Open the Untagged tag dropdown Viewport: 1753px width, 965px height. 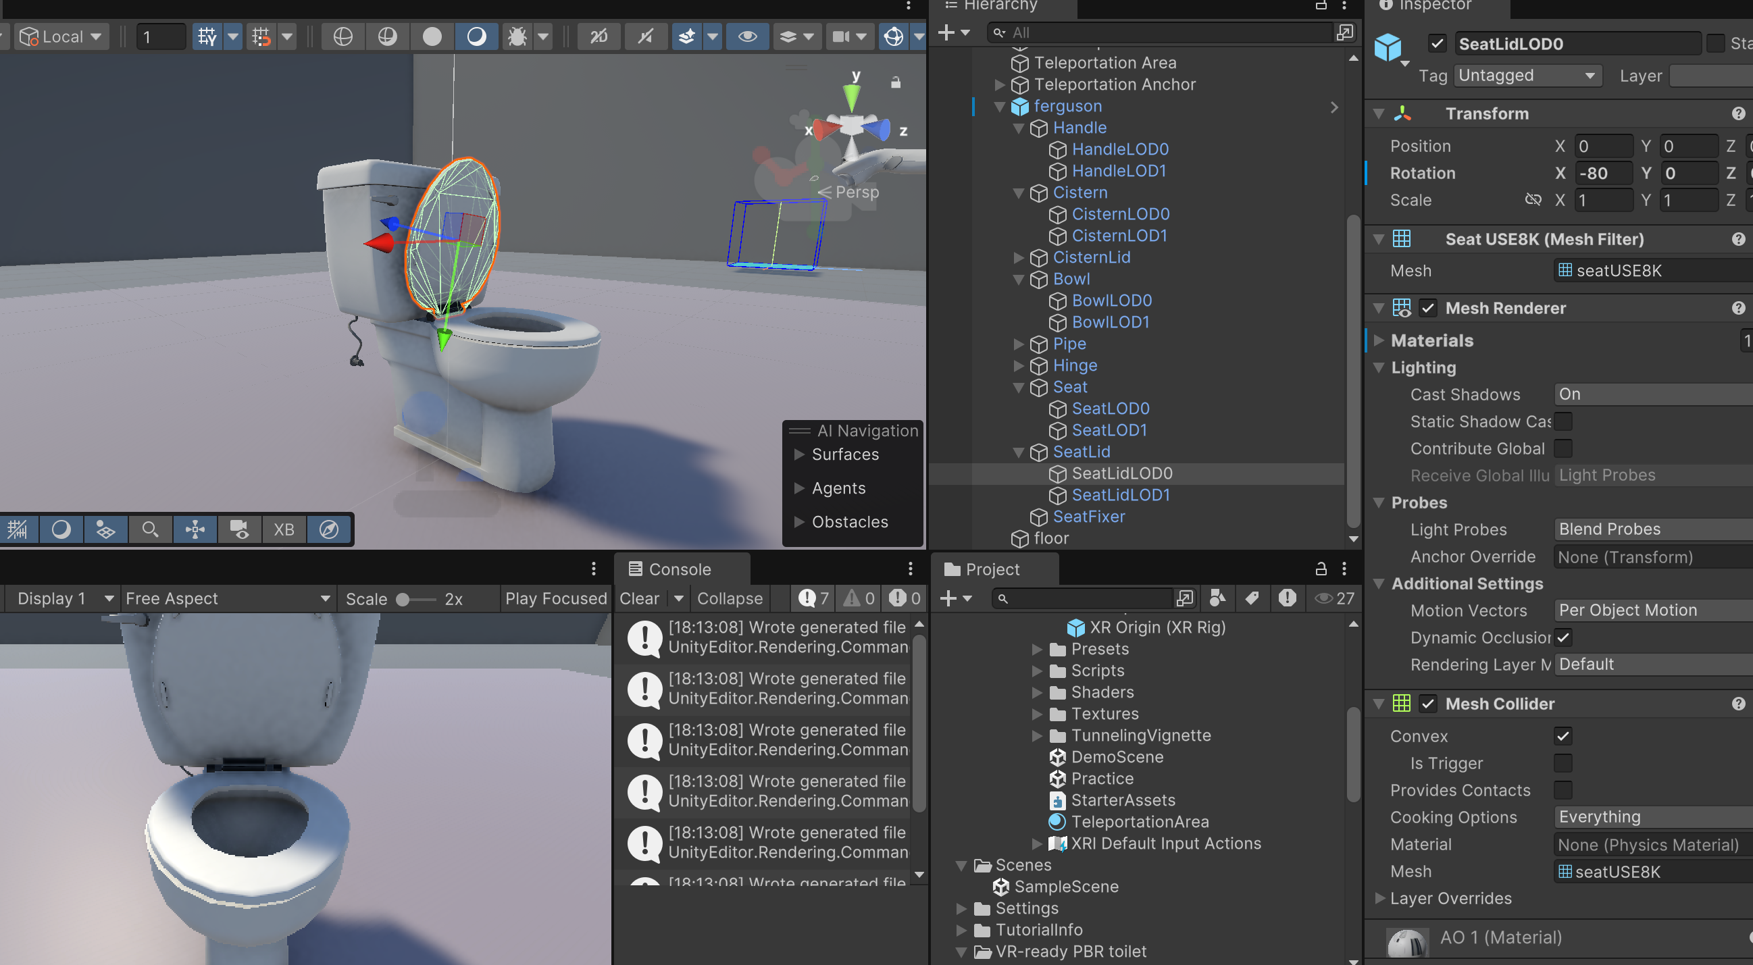point(1527,75)
